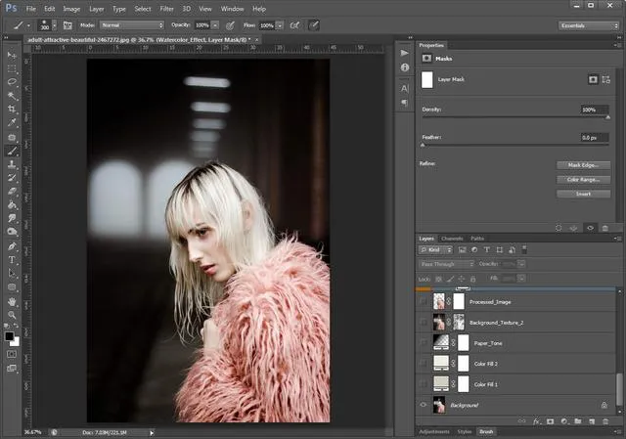Filter layers by type layers icon
This screenshot has height=439, width=626.
pyautogui.click(x=487, y=250)
